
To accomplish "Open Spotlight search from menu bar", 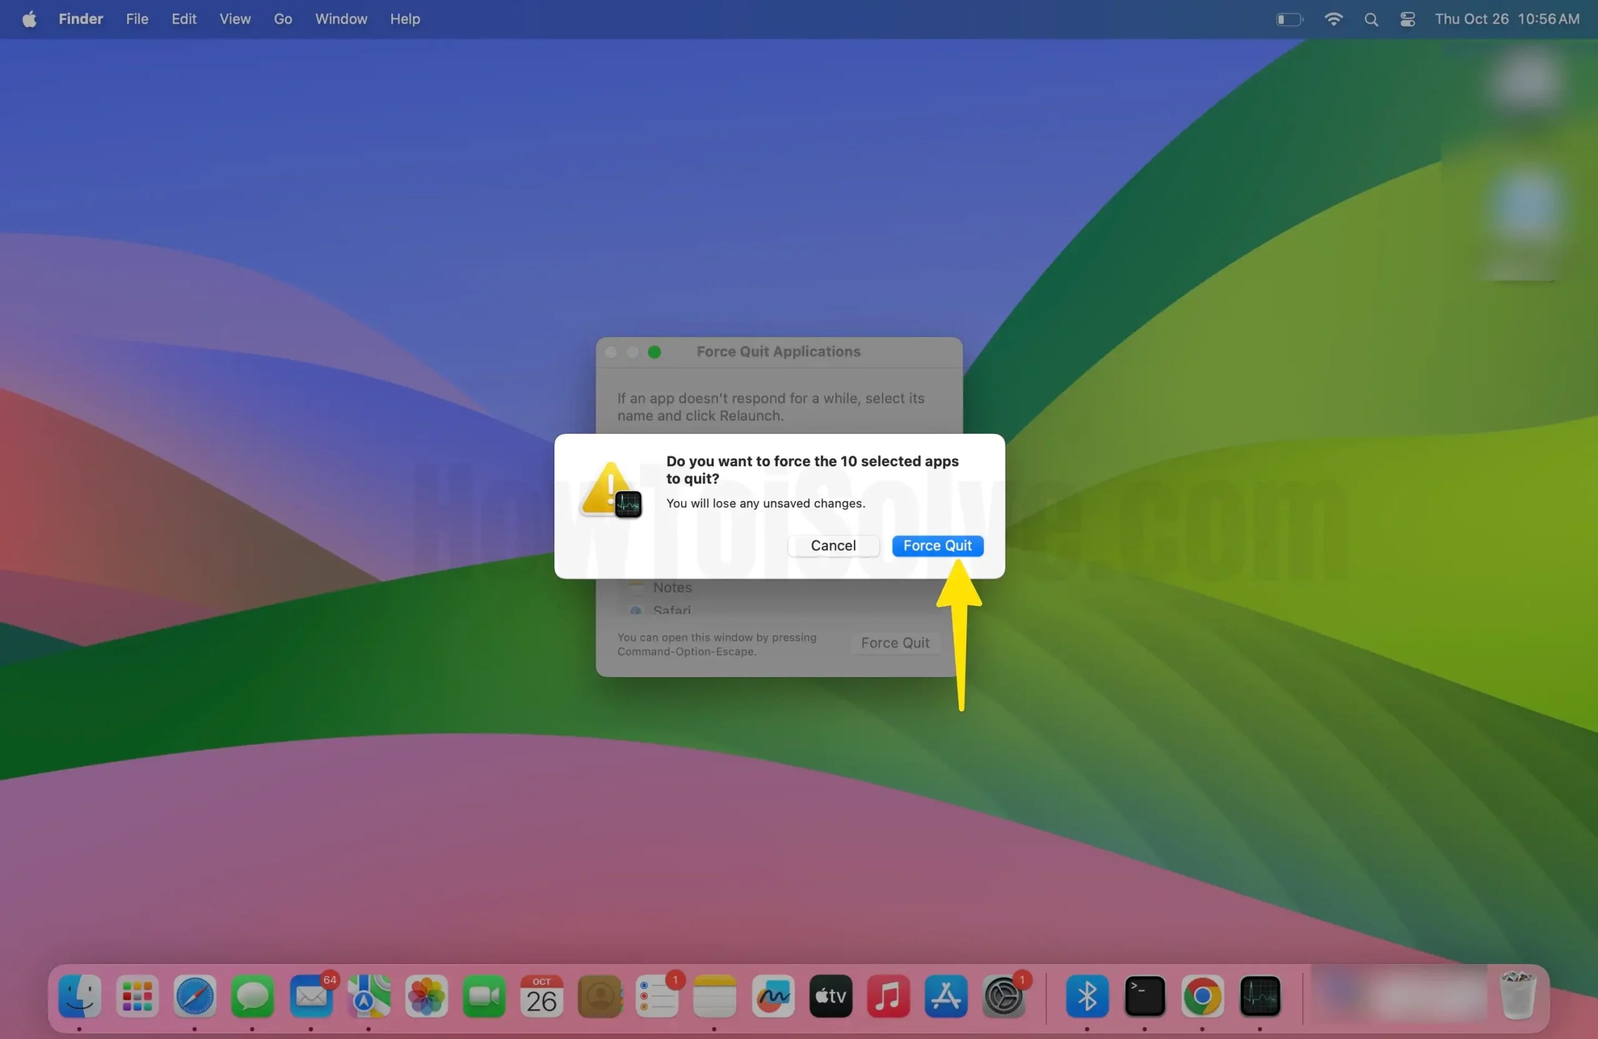I will (1371, 19).
